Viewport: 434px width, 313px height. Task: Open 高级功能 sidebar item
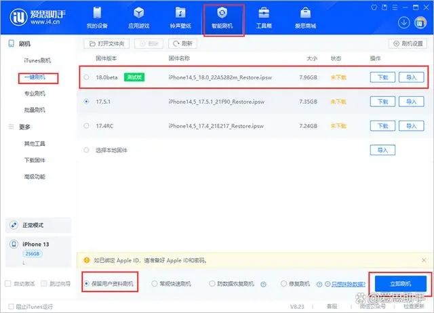[35, 177]
